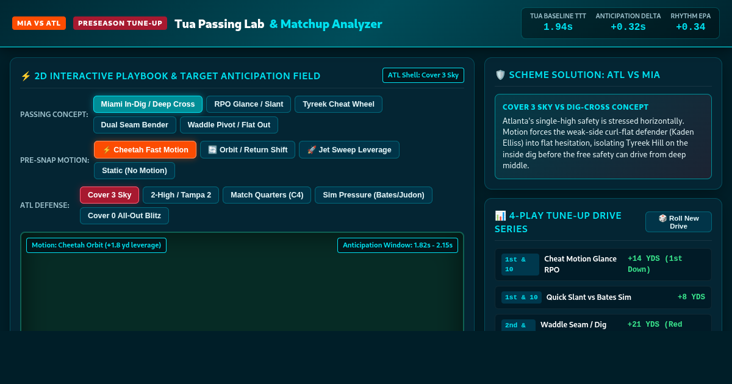Choose Match Quarters (C4) defense
The image size is (732, 384).
[x=267, y=195]
